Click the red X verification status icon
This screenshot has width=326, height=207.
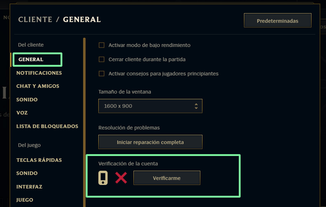click(x=121, y=178)
